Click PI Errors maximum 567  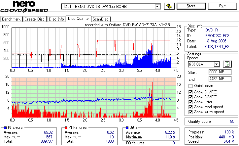[50, 137]
